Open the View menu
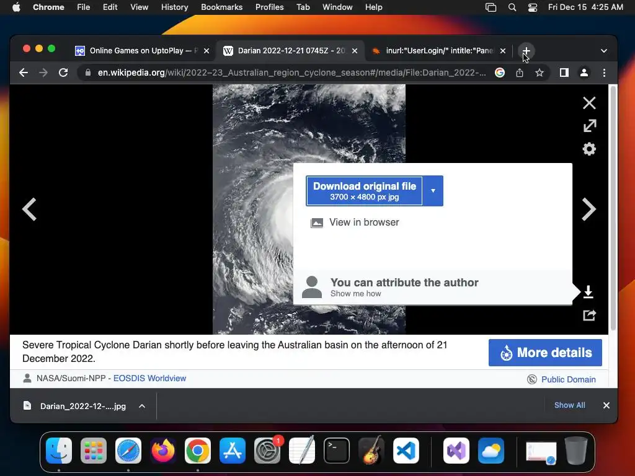 (x=140, y=7)
